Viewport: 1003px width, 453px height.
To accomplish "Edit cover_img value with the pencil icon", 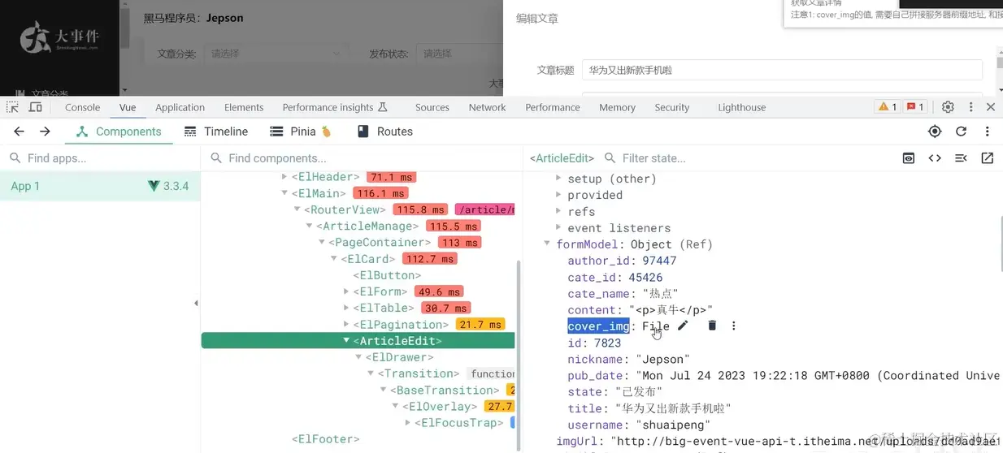I will 683,326.
